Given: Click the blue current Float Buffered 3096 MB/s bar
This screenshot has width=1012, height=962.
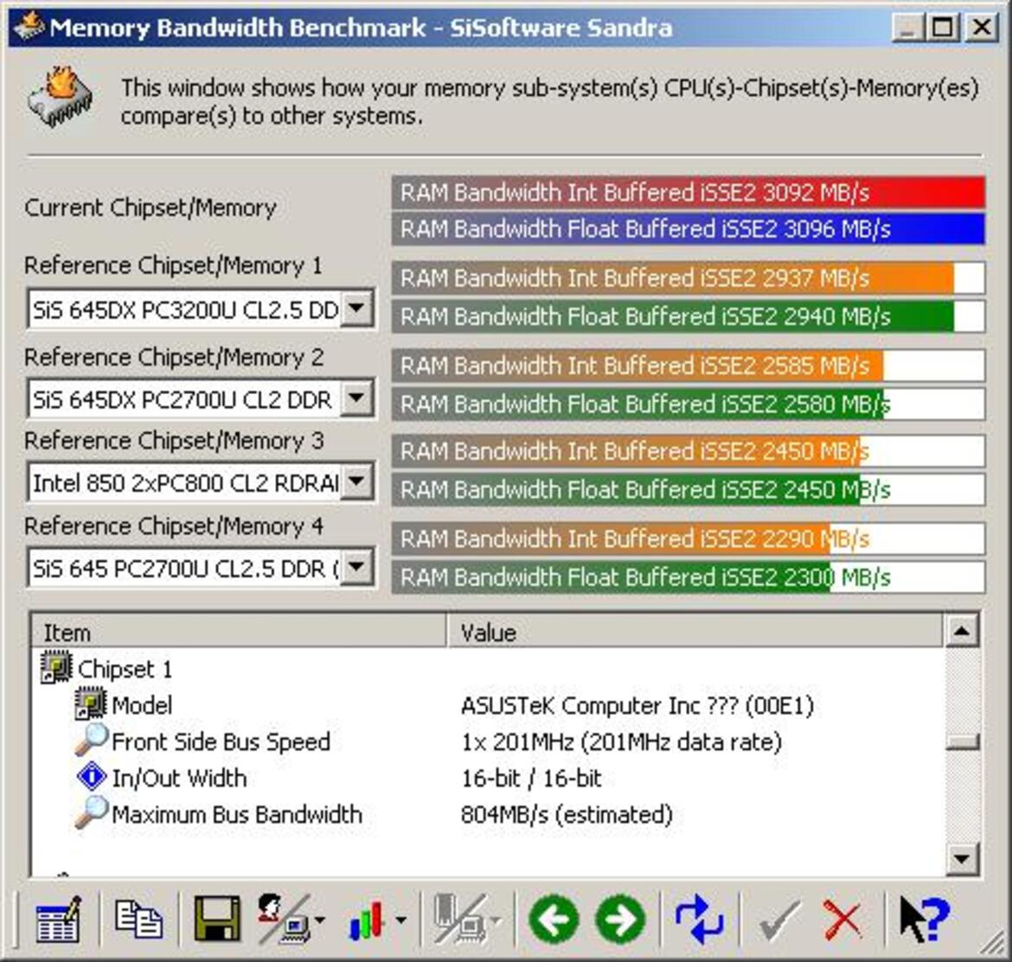Looking at the screenshot, I should pyautogui.click(x=688, y=229).
